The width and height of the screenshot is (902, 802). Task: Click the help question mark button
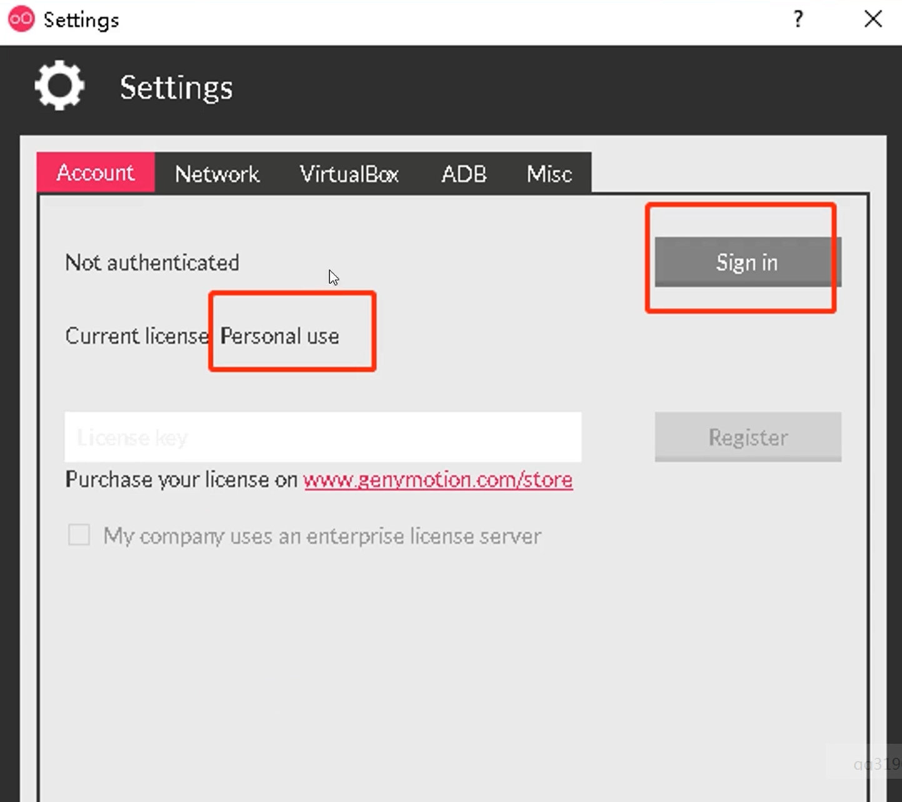pos(798,19)
